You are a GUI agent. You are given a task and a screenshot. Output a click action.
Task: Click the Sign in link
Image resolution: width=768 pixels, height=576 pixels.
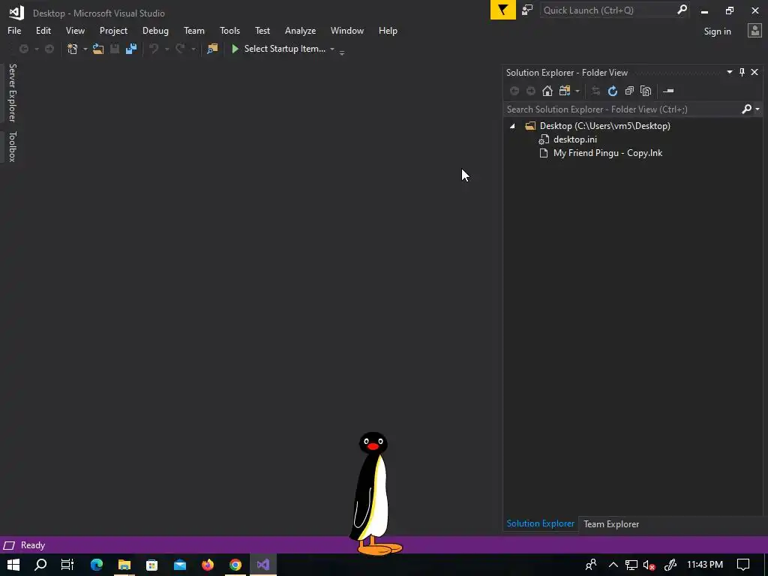tap(717, 31)
